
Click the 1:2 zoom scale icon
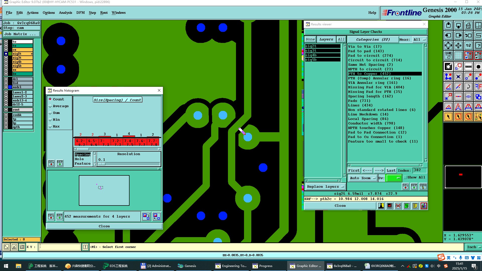[468, 46]
